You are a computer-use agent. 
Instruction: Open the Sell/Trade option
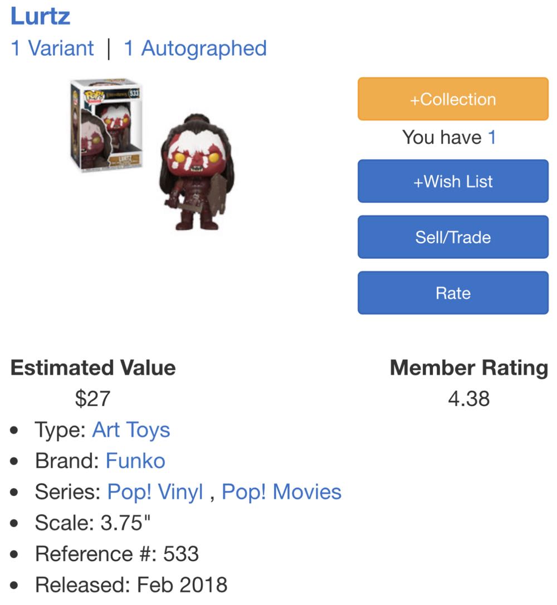click(452, 236)
